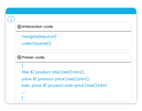Click the sale_price parser line
The width and height of the screenshot is (142, 111).
64,85
